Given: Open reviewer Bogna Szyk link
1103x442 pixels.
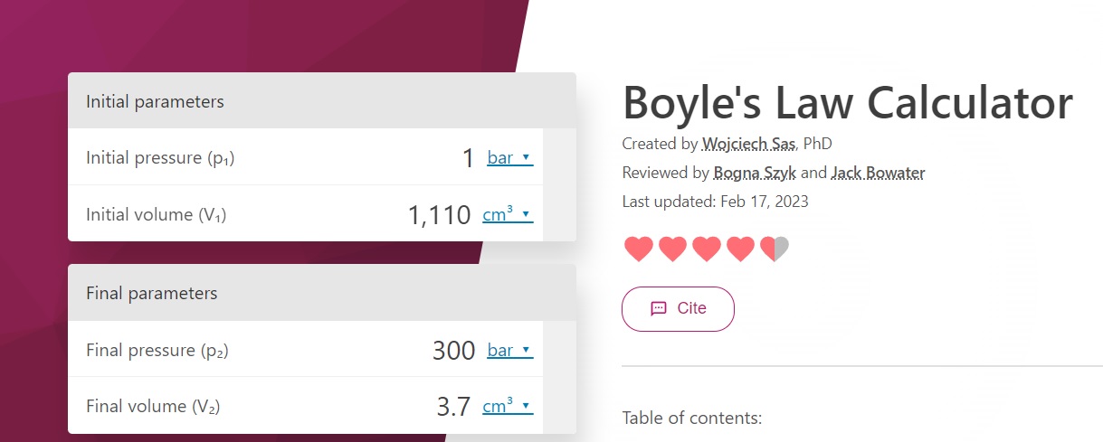Looking at the screenshot, I should [x=756, y=173].
